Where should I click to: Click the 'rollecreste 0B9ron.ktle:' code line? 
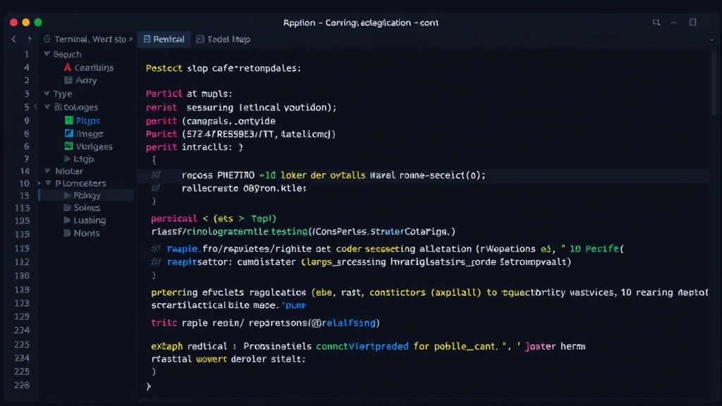point(244,188)
